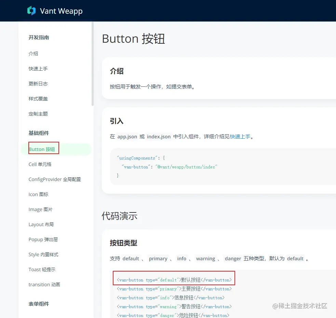Click the danger type inline code tag
This screenshot has height=318, width=336.
point(233,259)
